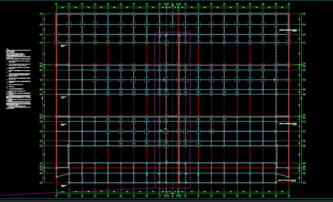Select the diagonal beam at the bottom-right corner
Screen dimensions: 333x202
point(282,175)
